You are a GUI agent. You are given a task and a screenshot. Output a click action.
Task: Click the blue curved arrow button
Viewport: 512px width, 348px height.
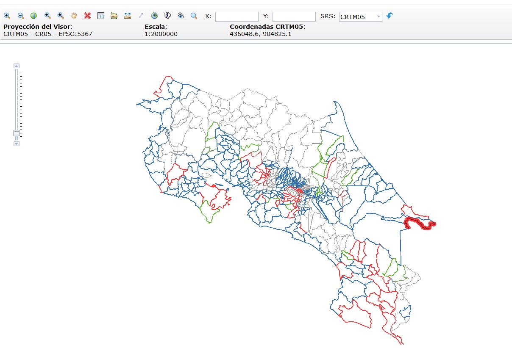coord(390,16)
